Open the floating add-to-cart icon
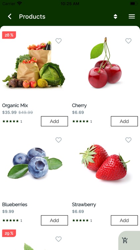Viewport: 140px width, 250px height. pos(125,240)
